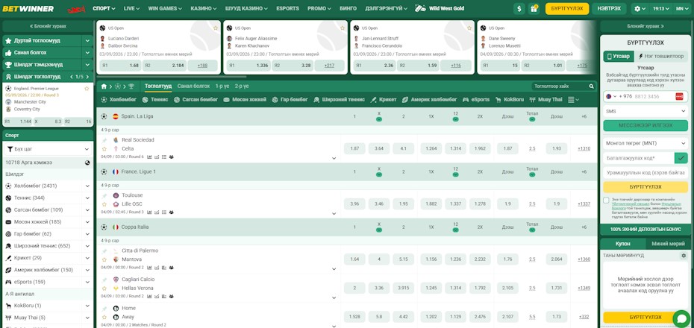Select eSports in sport bar

pyautogui.click(x=476, y=99)
